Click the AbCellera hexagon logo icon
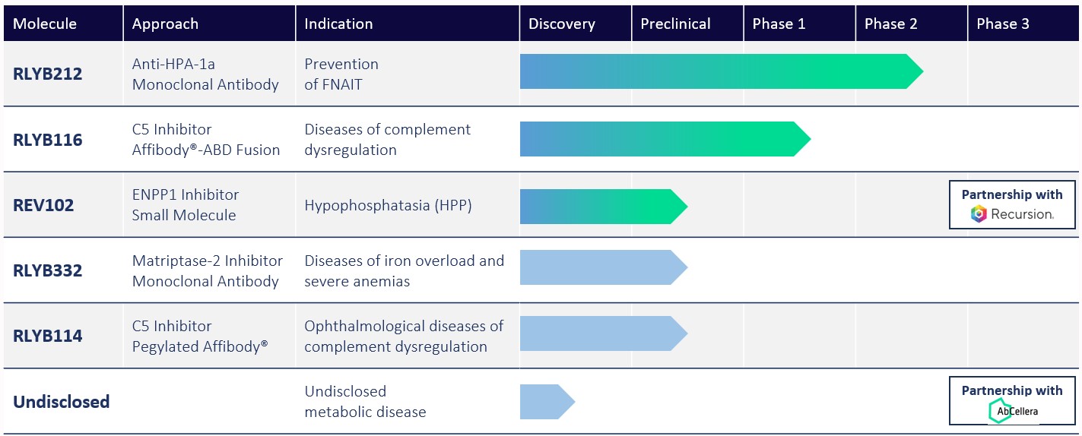 [997, 411]
